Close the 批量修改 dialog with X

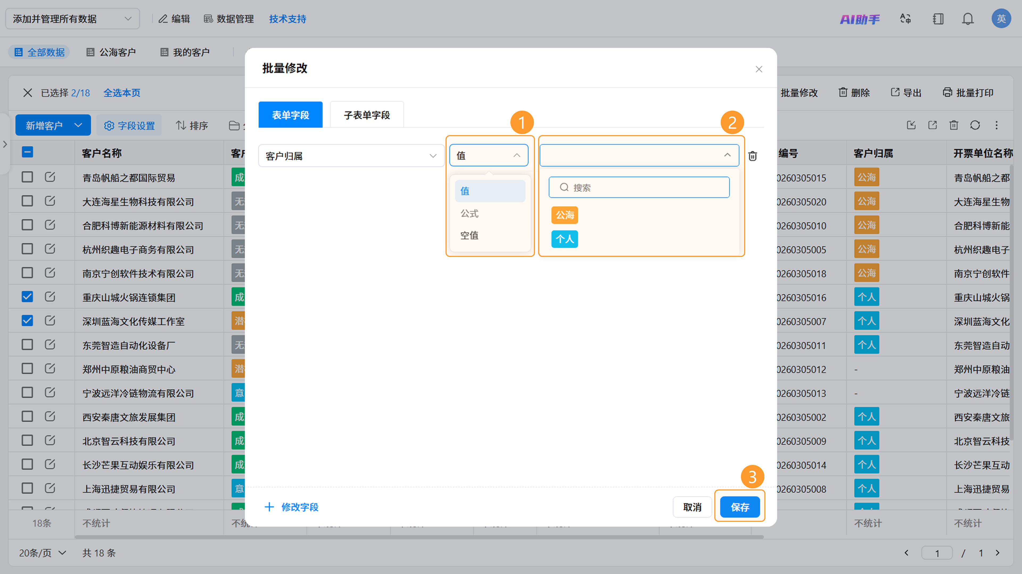759,69
